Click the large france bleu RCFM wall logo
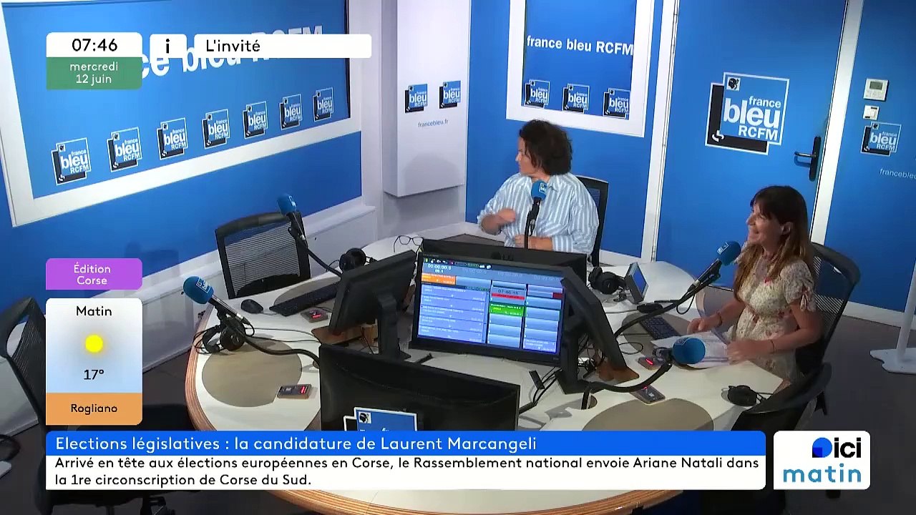Image resolution: width=916 pixels, height=515 pixels. pyautogui.click(x=747, y=113)
